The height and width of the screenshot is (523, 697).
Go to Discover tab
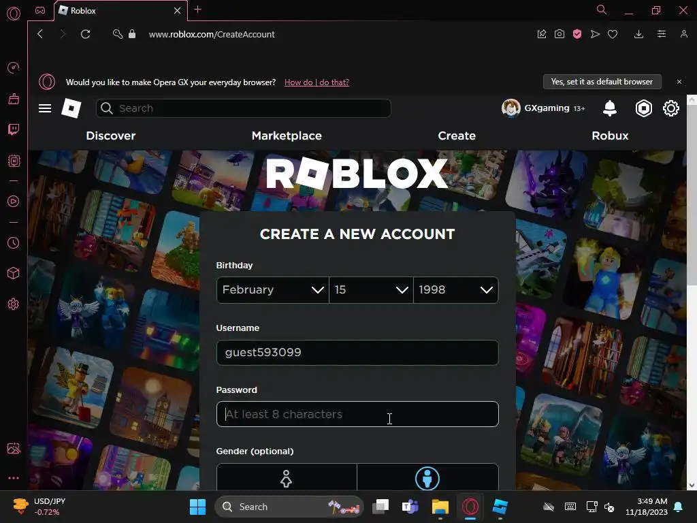pos(111,136)
